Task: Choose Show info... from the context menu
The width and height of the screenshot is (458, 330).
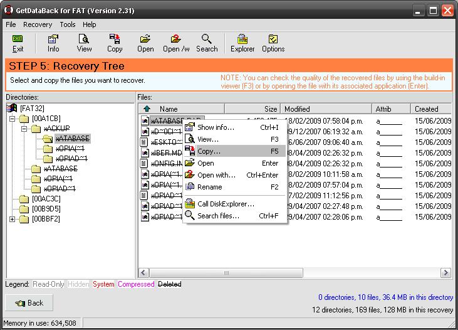Action: point(234,127)
